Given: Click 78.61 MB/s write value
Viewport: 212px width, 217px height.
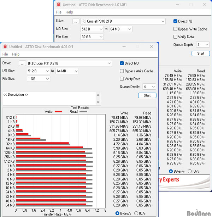Looking at the screenshot, I should click(x=119, y=117).
